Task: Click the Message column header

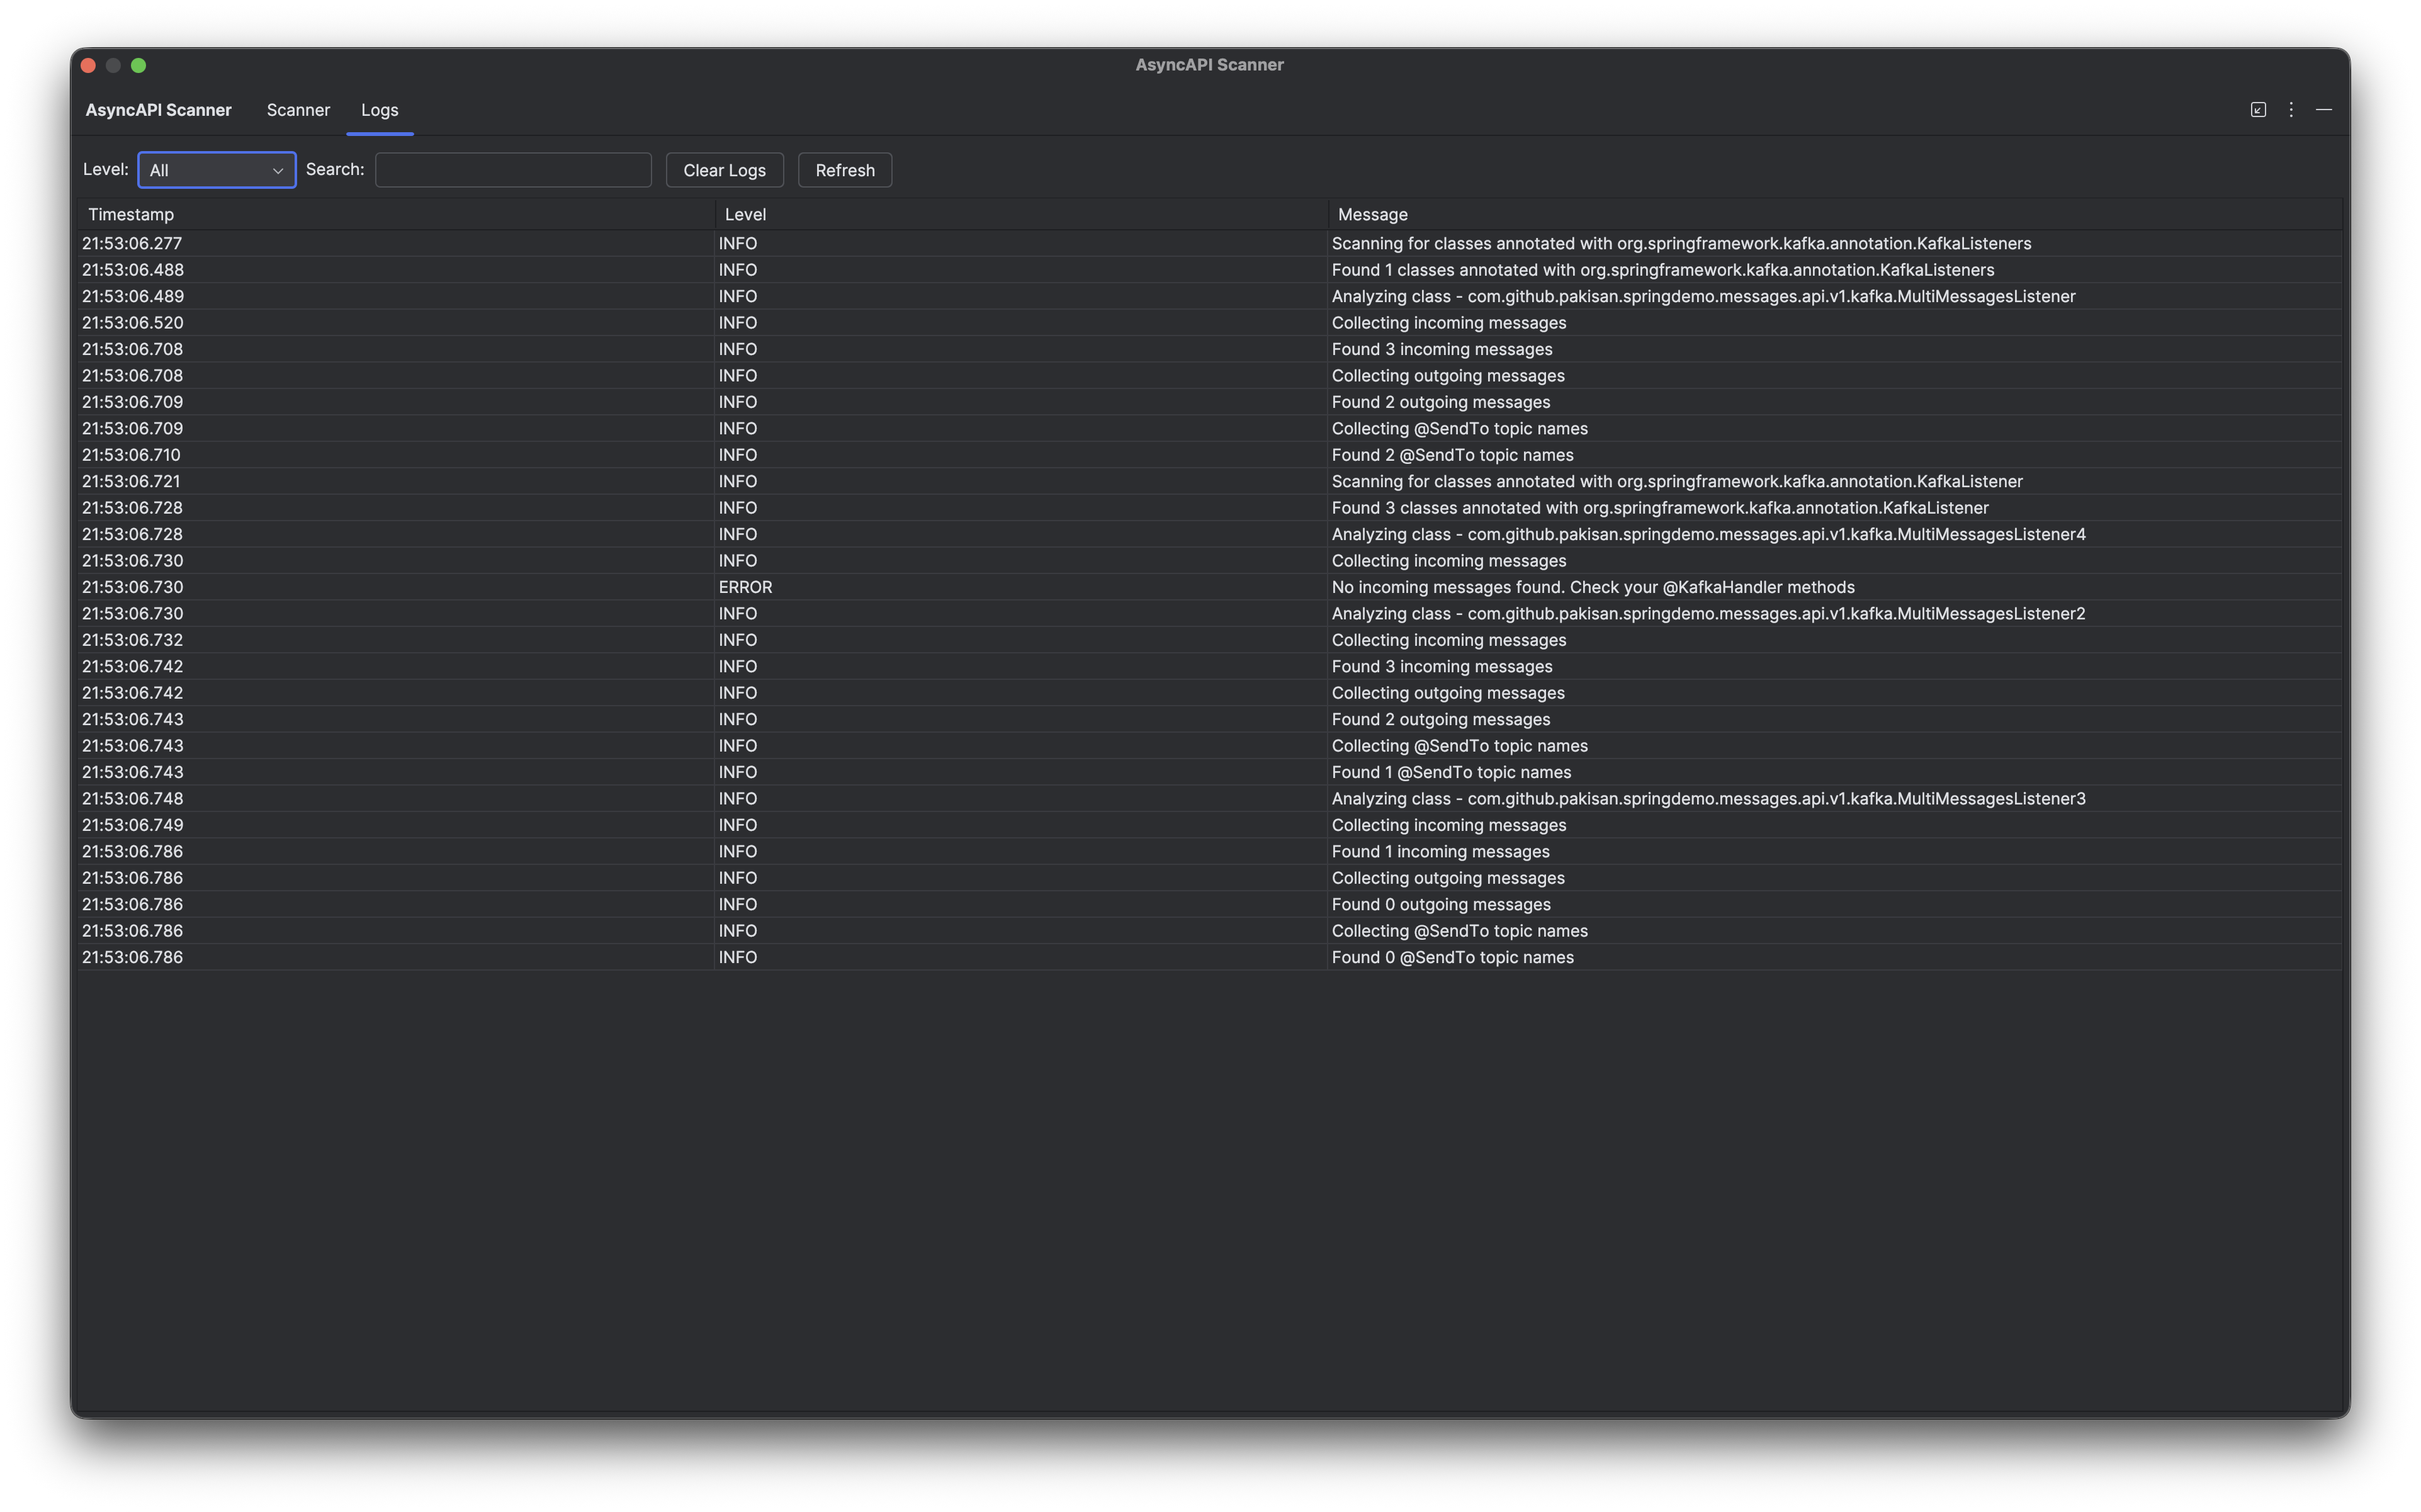Action: point(1372,215)
